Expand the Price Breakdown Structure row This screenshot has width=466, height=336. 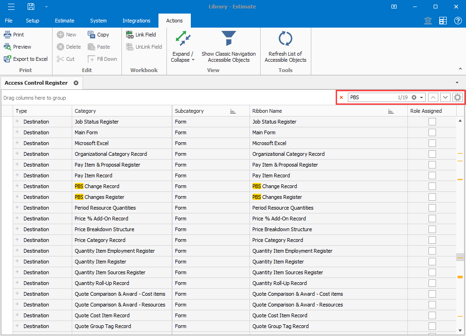(x=17, y=229)
